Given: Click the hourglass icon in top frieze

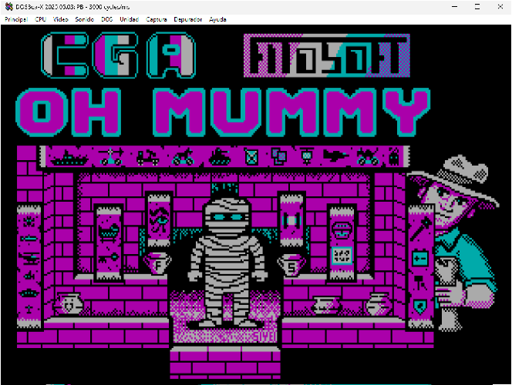Looking at the screenshot, I should pyautogui.click(x=251, y=157).
